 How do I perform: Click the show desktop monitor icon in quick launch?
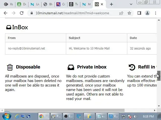(x=23, y=116)
